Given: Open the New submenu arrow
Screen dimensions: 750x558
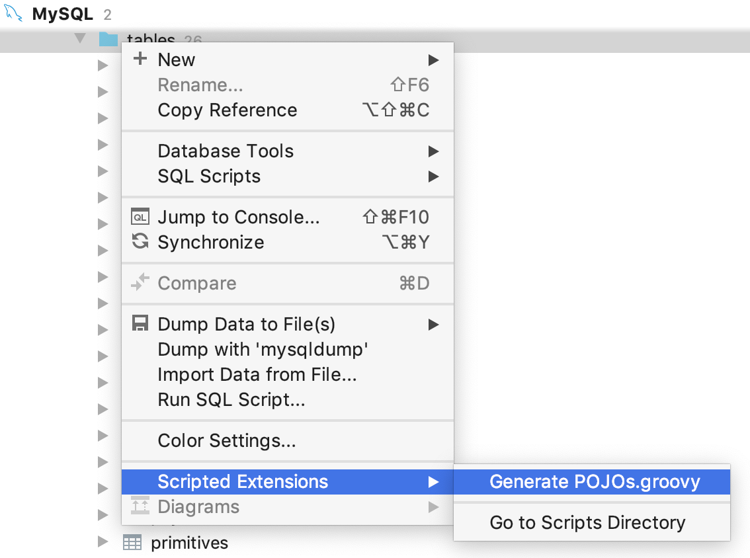Looking at the screenshot, I should (x=433, y=59).
